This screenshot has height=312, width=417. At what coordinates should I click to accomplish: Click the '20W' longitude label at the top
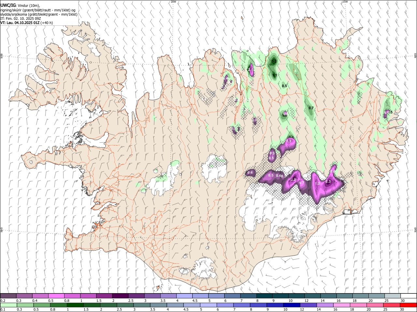click(173, 2)
